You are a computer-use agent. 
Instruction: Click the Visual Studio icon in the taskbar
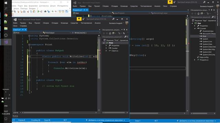tap(6, 42)
